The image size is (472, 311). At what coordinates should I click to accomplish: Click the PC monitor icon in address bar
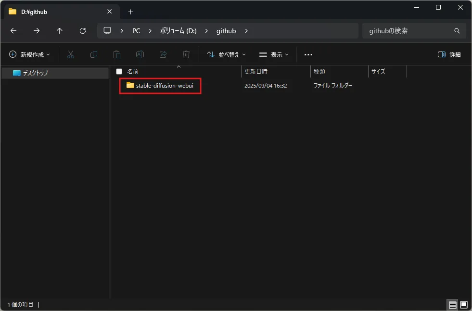[107, 31]
